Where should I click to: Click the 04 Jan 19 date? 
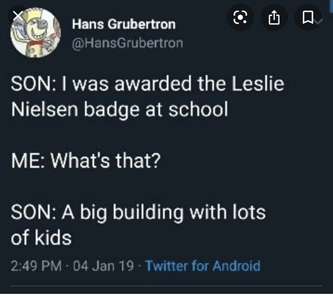tap(103, 266)
